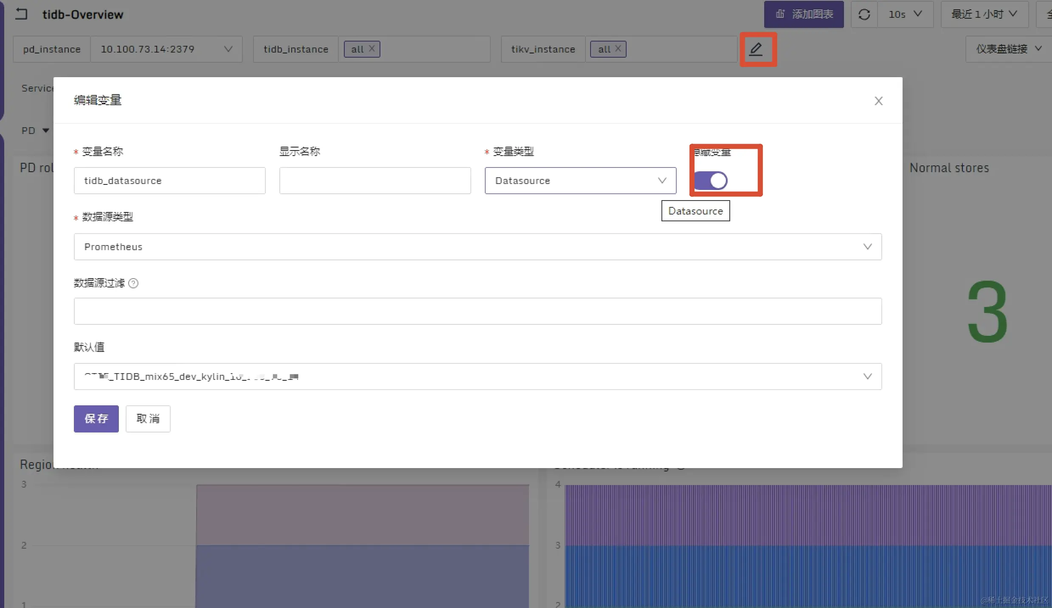Click the help icon beside 数据源过滤

point(133,283)
